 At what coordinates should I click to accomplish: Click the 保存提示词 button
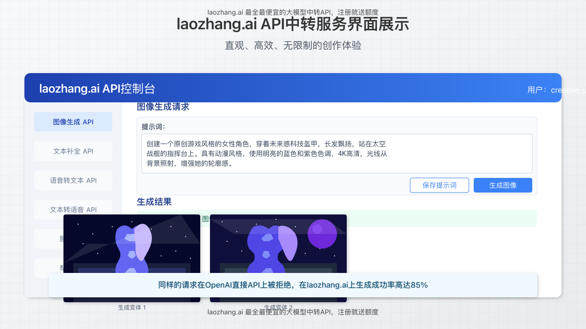[x=439, y=185]
